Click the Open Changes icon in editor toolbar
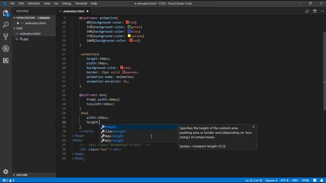This screenshot has height=183, width=326. [x=307, y=11]
